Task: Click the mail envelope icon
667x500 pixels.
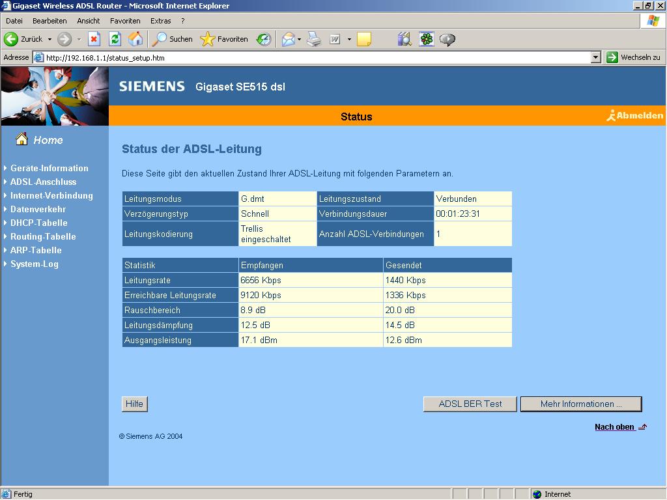Action: (x=288, y=39)
